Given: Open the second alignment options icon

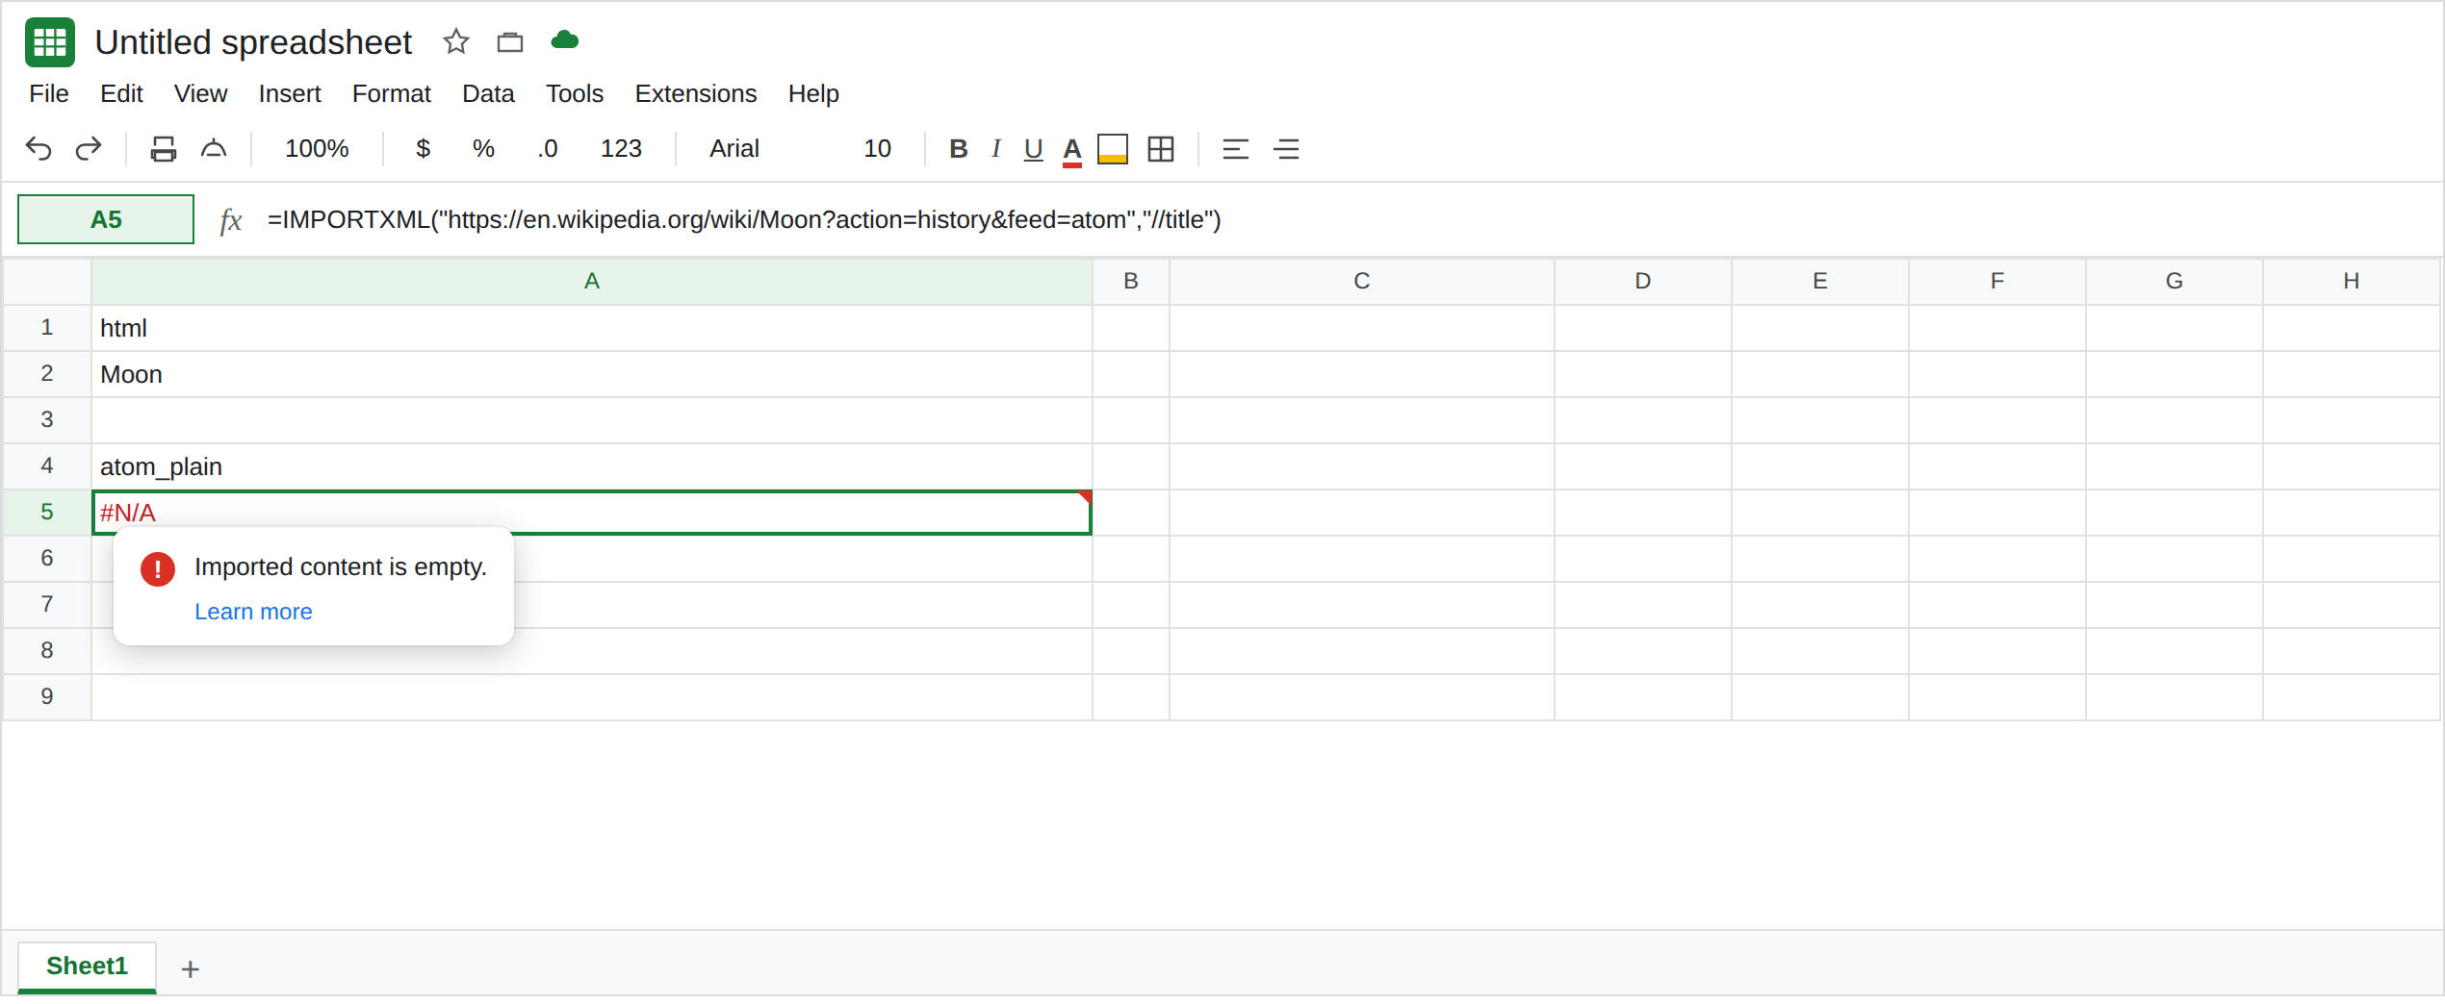Looking at the screenshot, I should (x=1286, y=149).
